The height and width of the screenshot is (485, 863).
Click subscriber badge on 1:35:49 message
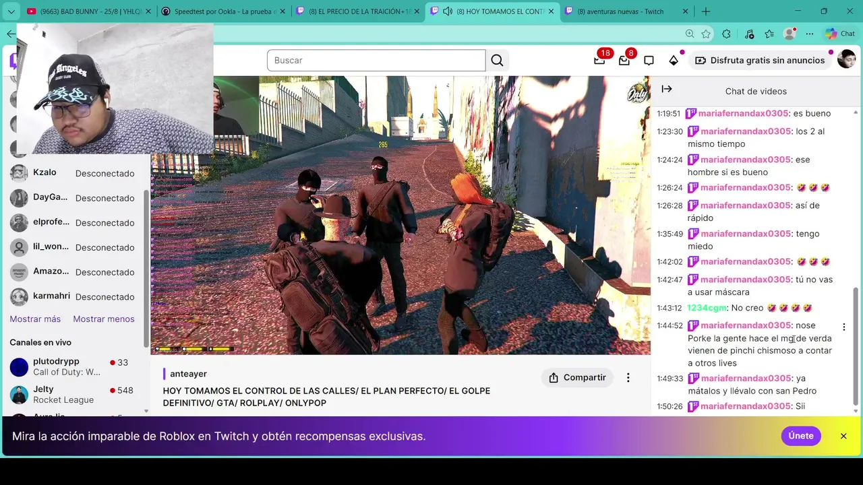(693, 234)
